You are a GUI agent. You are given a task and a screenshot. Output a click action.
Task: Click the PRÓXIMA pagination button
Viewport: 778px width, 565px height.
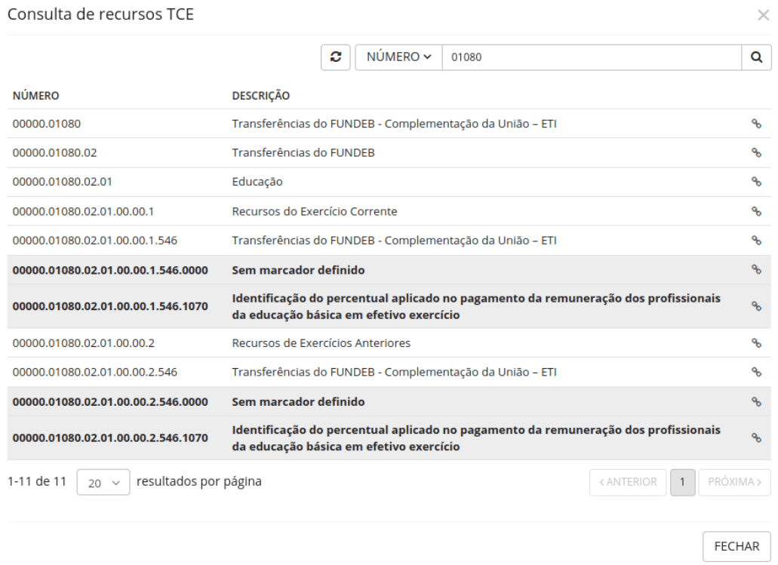733,481
